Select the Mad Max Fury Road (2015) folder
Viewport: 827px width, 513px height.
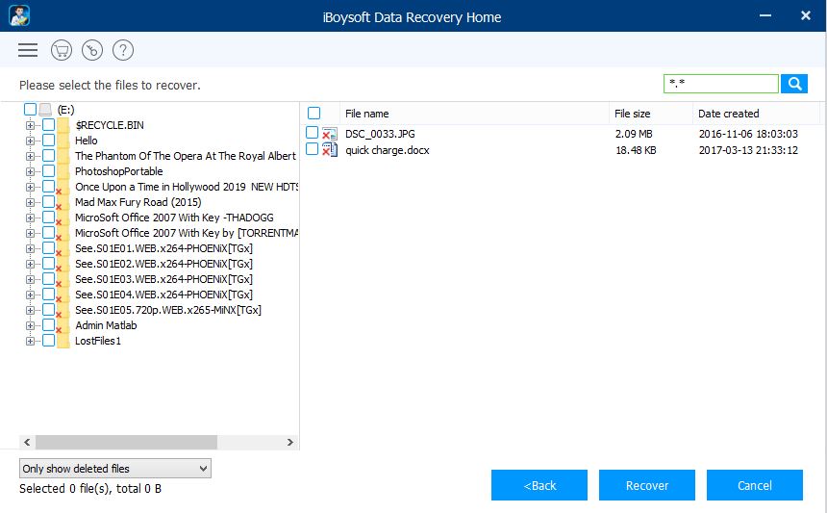[x=138, y=202]
